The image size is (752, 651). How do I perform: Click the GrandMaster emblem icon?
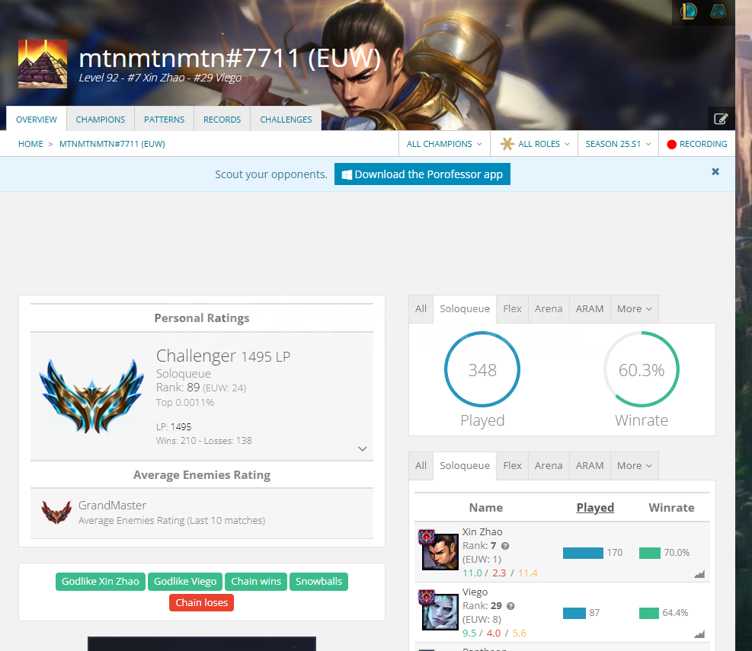click(x=56, y=512)
